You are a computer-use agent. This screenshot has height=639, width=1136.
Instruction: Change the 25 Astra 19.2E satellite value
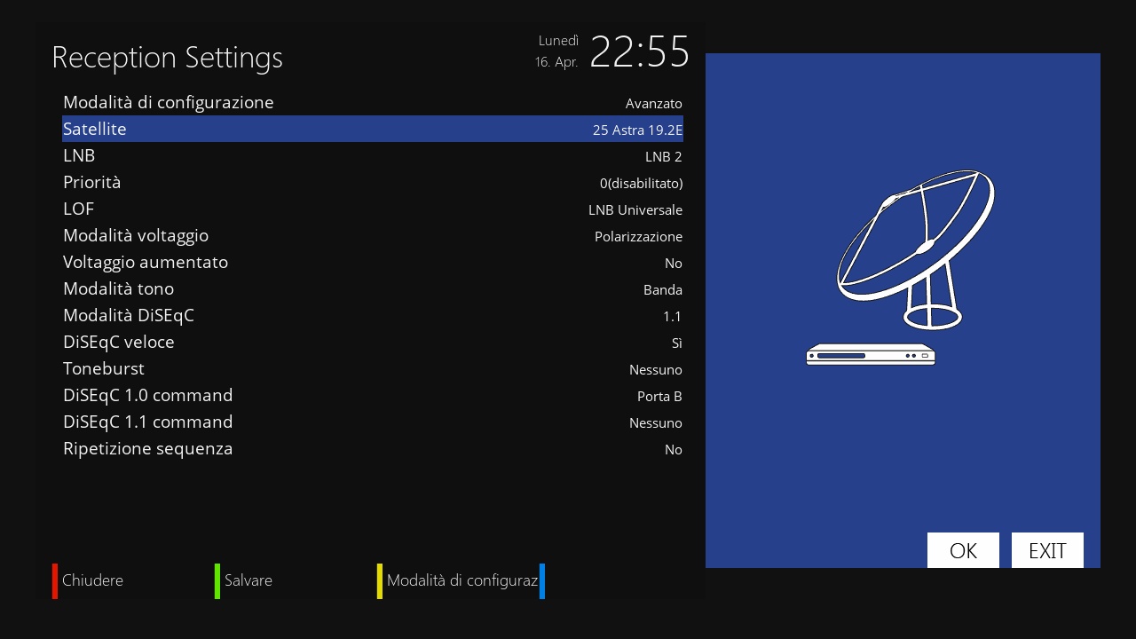coord(637,130)
